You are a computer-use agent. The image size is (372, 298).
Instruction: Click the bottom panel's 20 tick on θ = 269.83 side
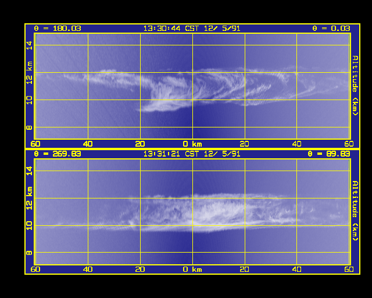pyautogui.click(x=140, y=269)
